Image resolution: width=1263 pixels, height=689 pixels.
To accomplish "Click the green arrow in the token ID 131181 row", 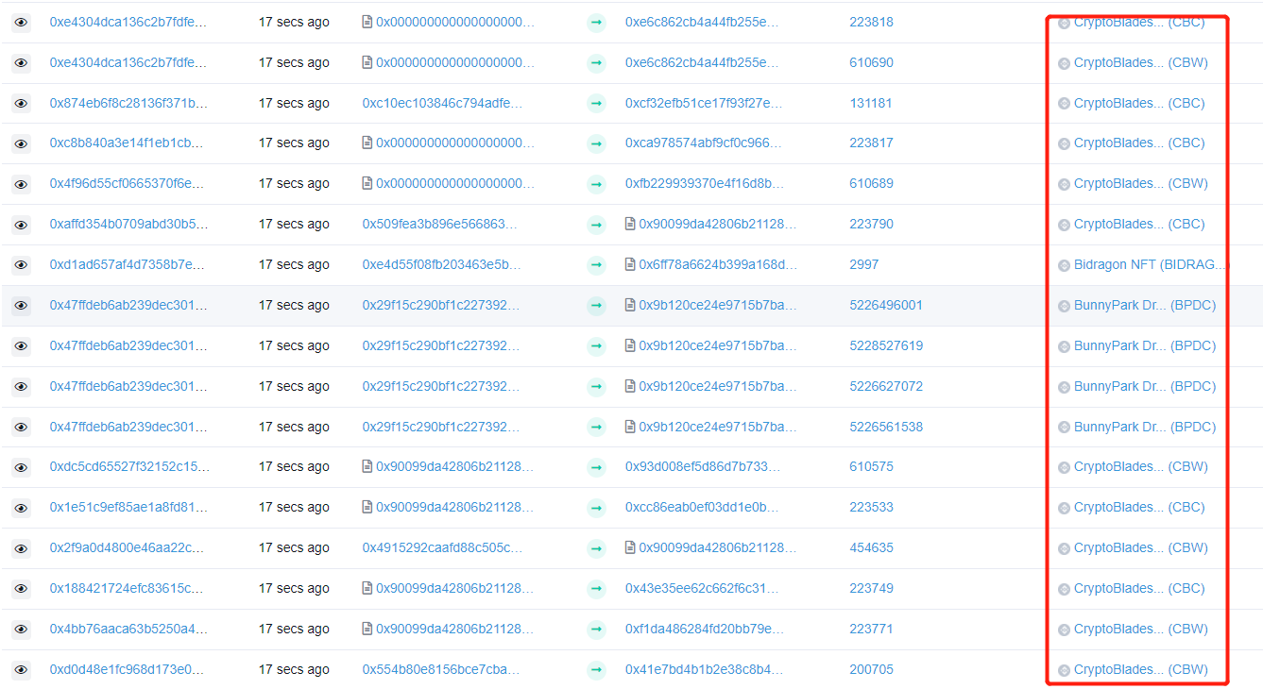I will point(596,103).
